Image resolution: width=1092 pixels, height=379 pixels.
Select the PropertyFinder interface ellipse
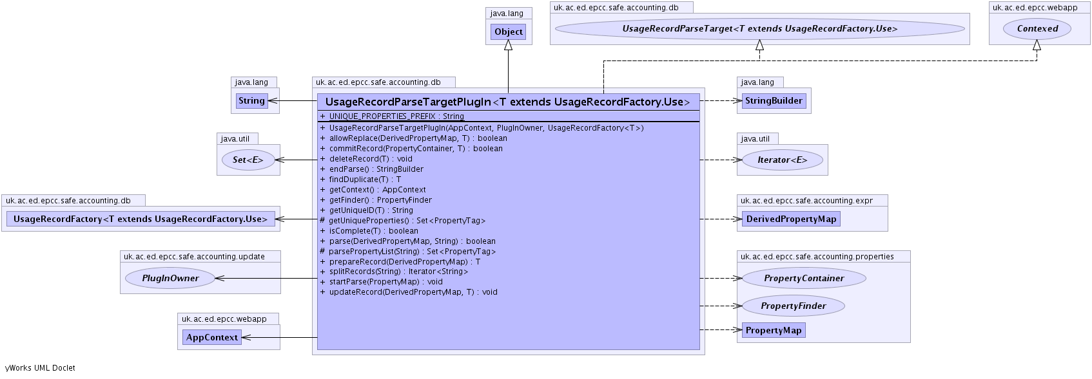(x=793, y=306)
